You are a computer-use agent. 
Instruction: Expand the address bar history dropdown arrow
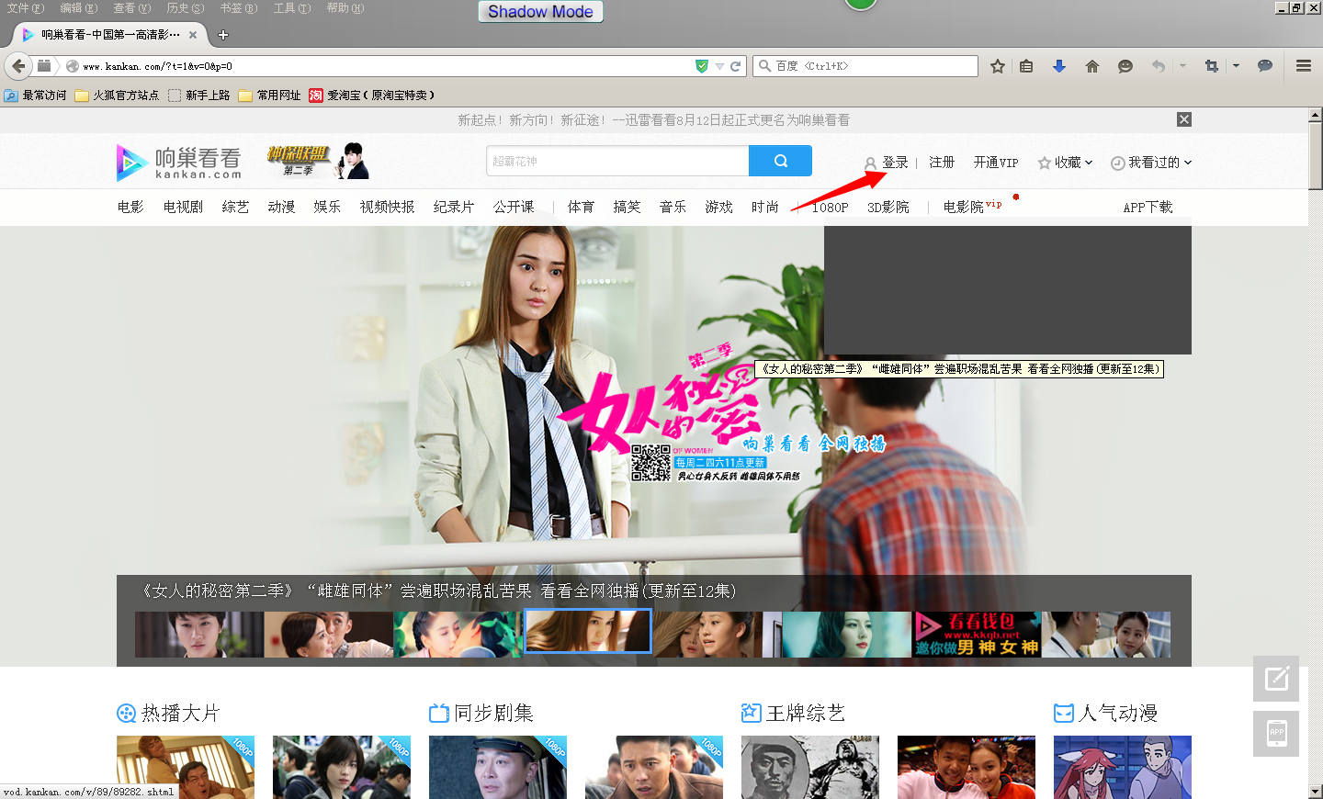pos(719,66)
